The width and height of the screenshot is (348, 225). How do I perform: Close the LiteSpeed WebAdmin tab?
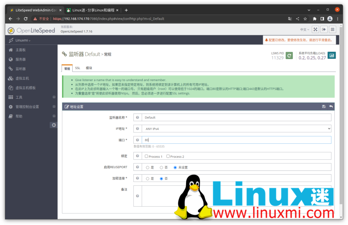[x=60, y=10]
